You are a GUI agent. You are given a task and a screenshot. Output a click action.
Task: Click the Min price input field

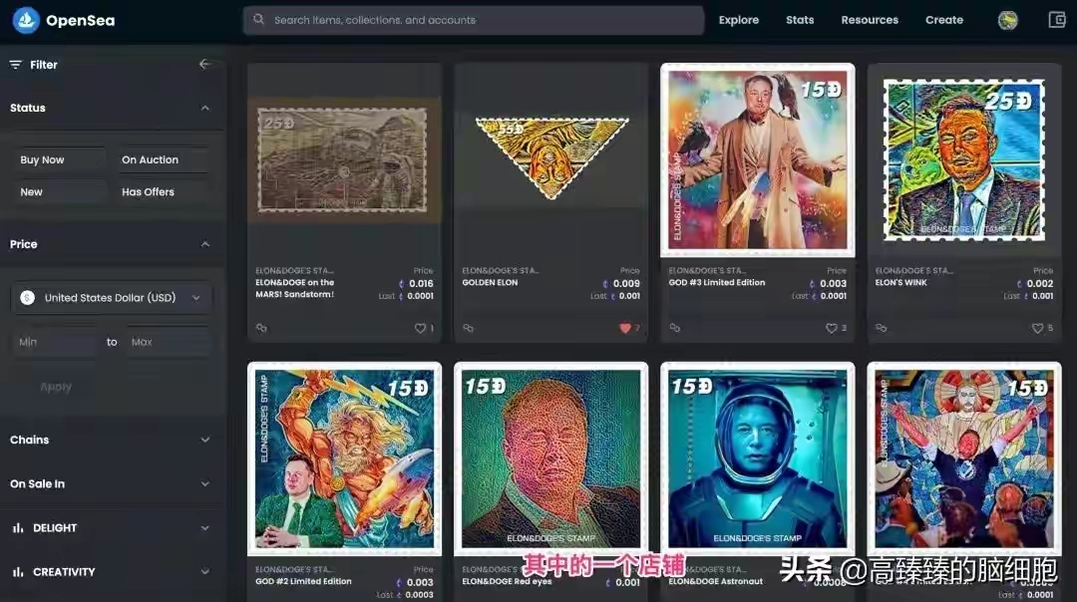56,342
